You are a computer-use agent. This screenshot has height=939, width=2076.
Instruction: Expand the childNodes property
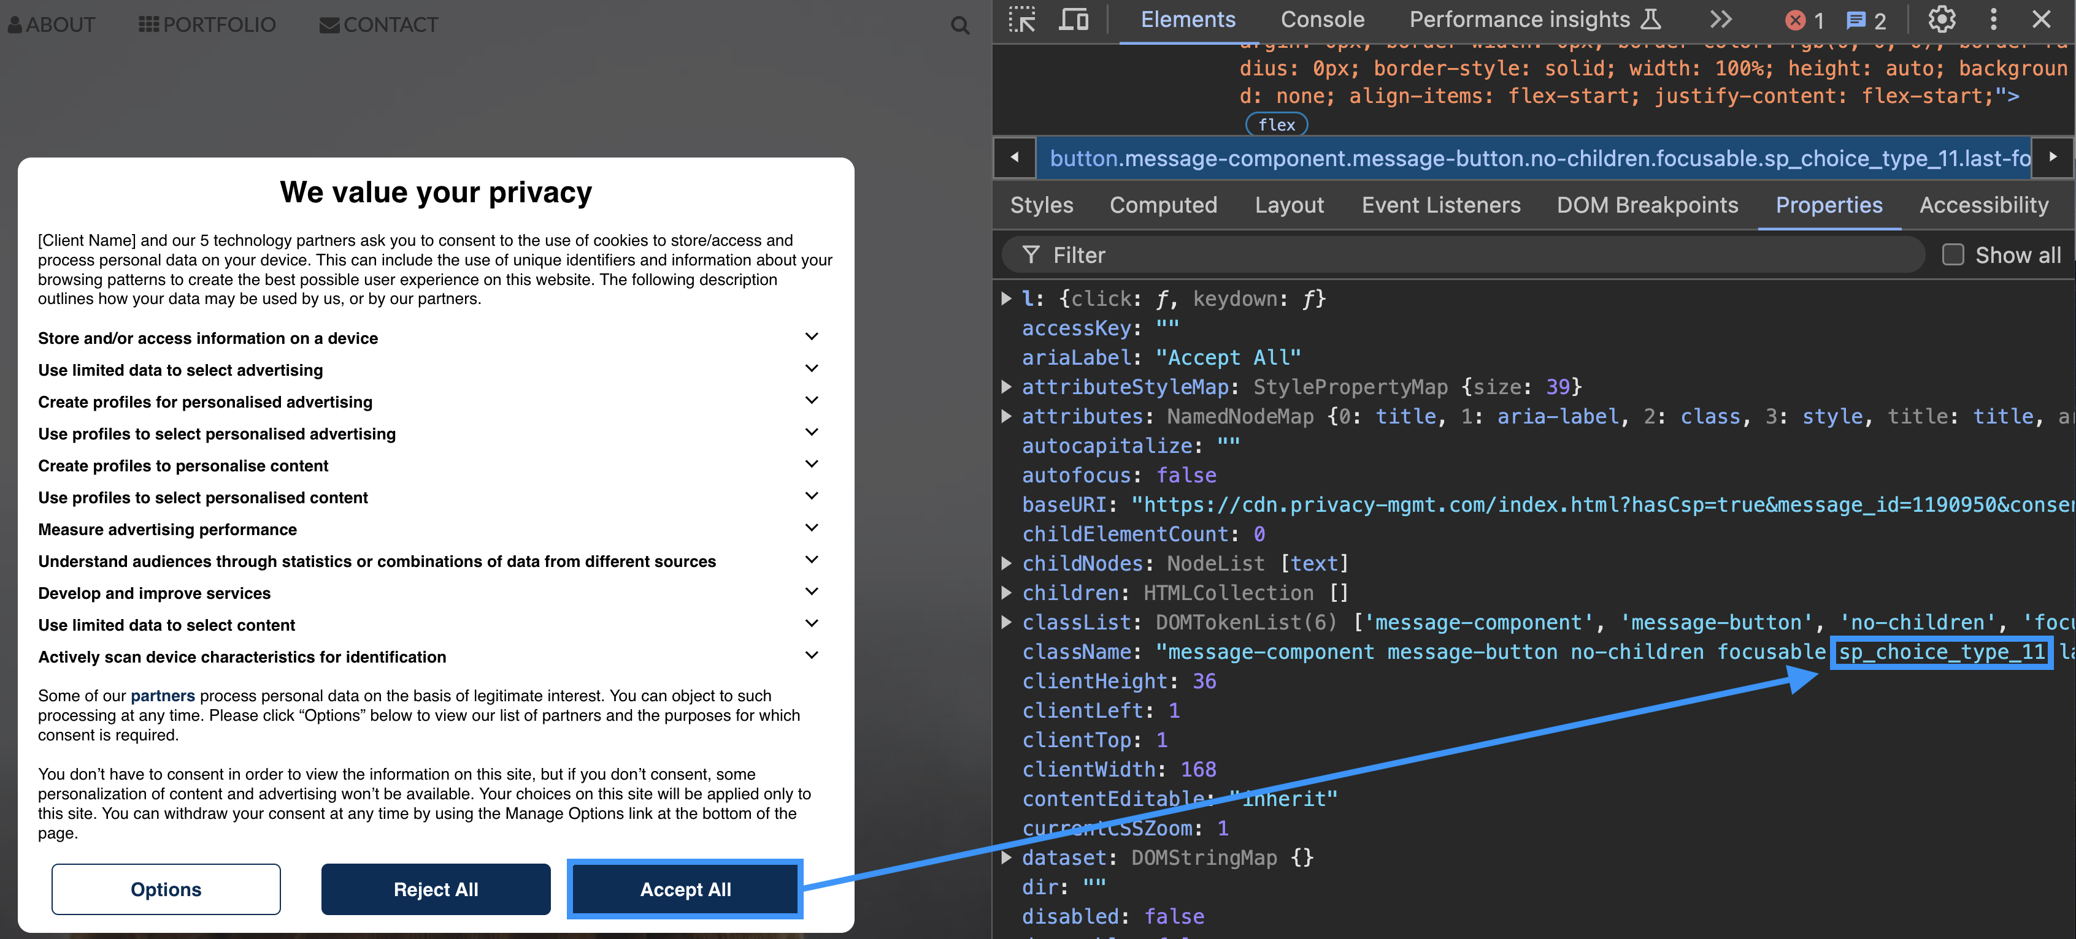pyautogui.click(x=1005, y=563)
